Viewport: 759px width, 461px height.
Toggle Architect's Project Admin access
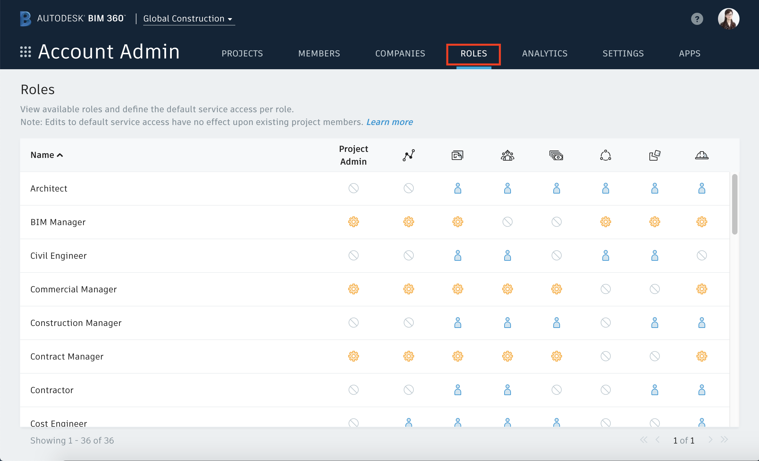(x=353, y=188)
